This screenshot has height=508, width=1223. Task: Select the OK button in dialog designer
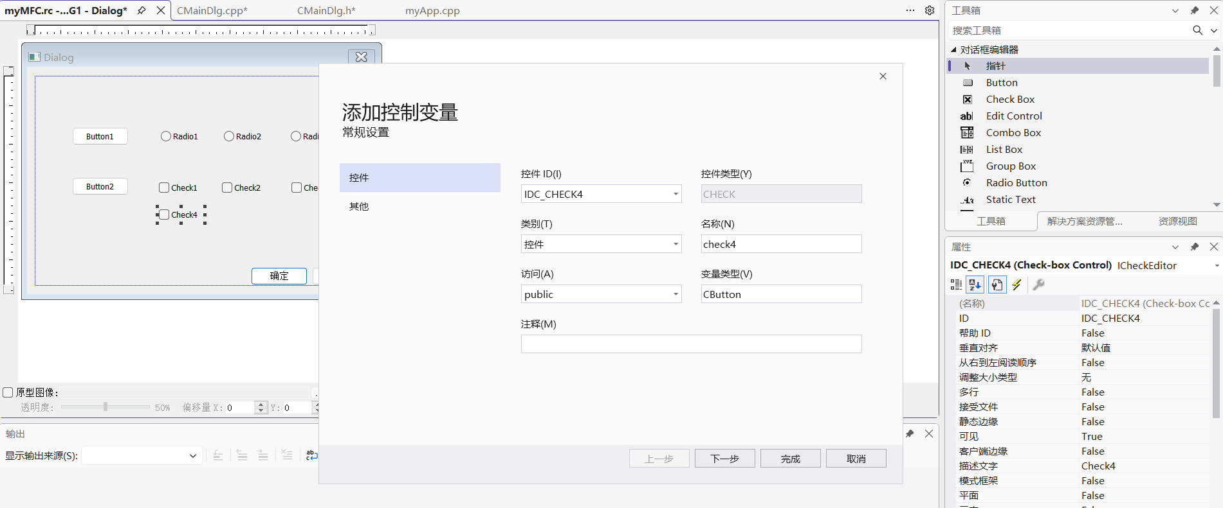[279, 276]
